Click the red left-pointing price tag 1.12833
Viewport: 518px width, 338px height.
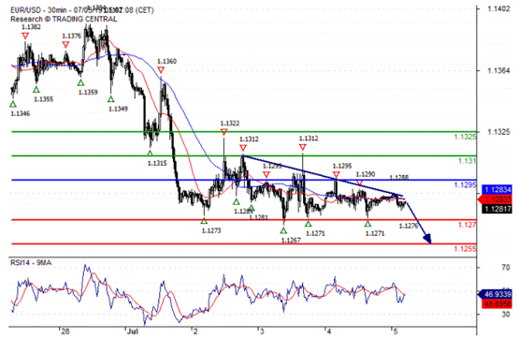click(x=496, y=199)
